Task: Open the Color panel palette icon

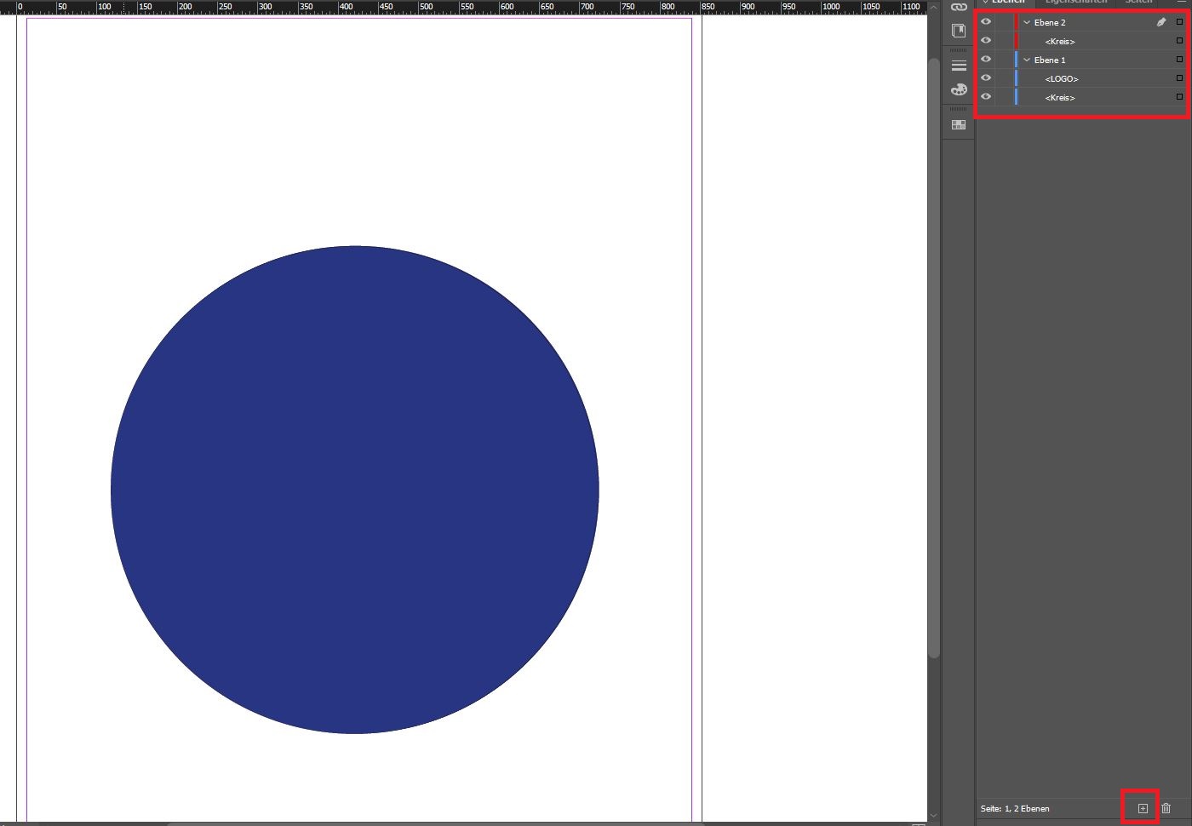Action: pos(959,89)
